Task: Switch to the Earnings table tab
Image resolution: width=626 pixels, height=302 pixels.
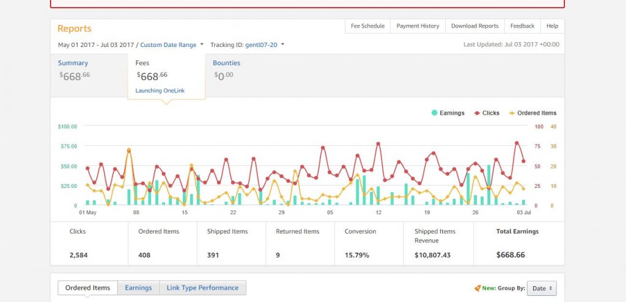Action: pos(138,288)
